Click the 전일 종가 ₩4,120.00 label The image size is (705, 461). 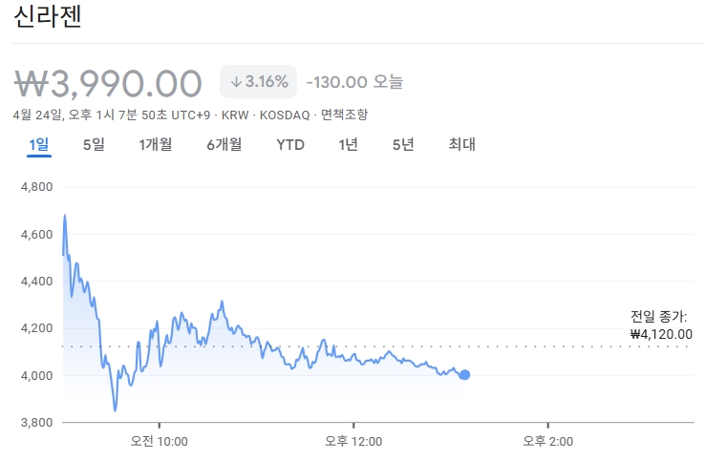tap(661, 325)
